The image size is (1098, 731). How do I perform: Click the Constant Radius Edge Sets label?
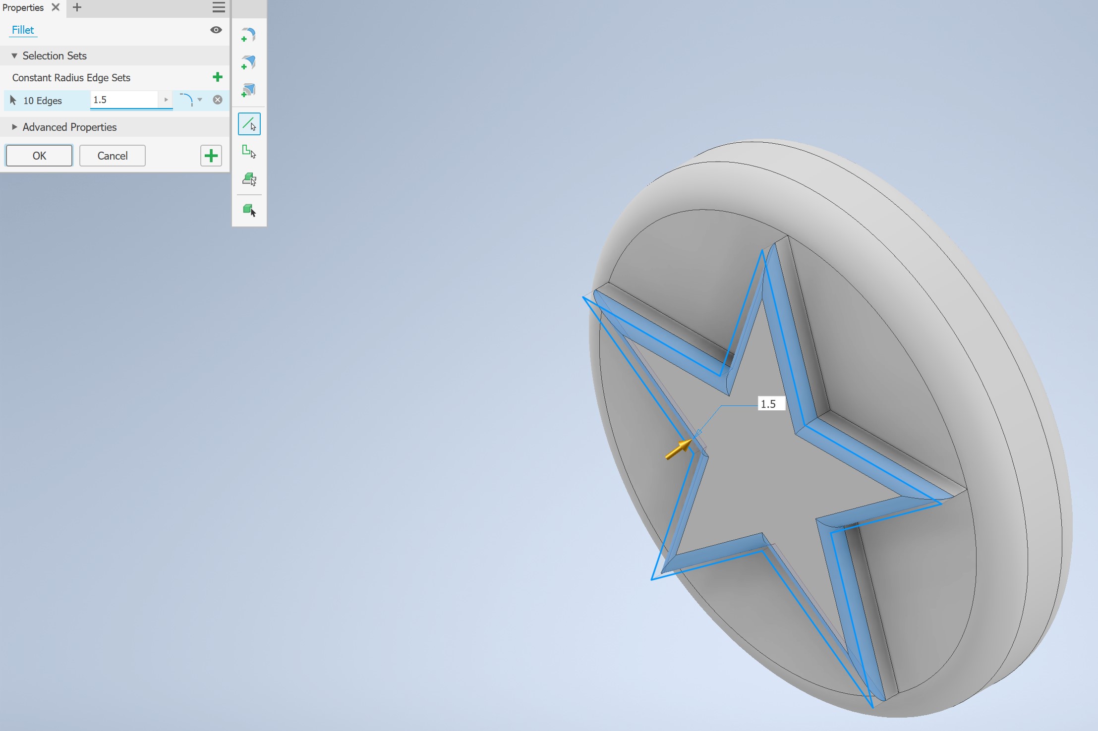(x=71, y=78)
